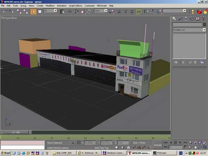Open the Graph Editors menu
This screenshot has height=156, width=208.
[x=76, y=6]
